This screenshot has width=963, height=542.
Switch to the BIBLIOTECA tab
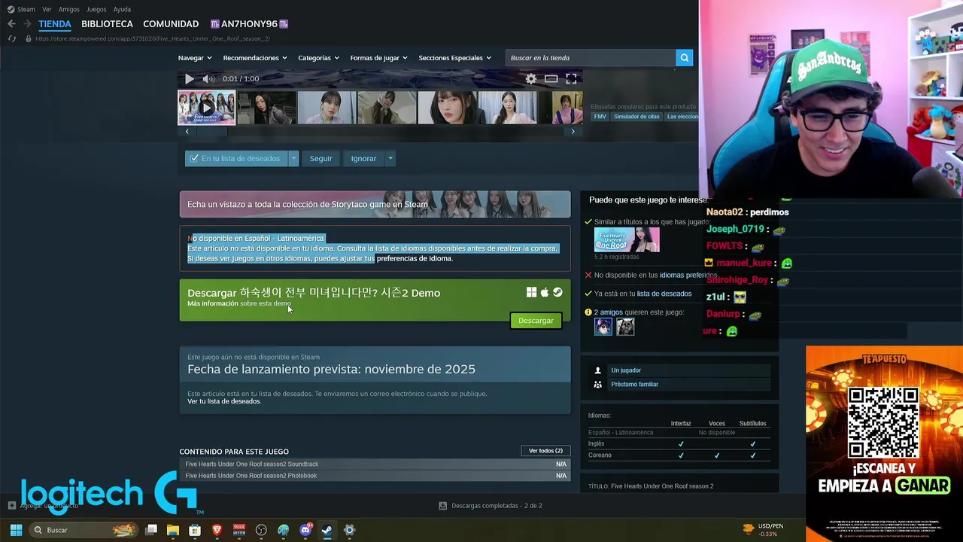[x=107, y=24]
